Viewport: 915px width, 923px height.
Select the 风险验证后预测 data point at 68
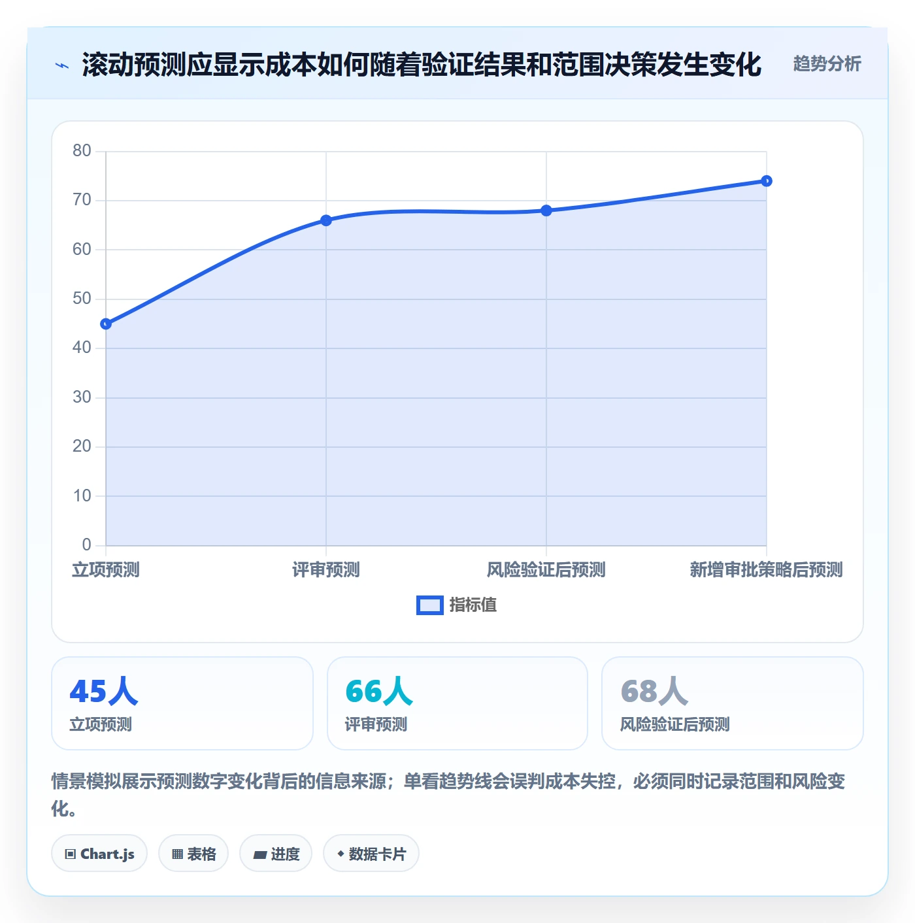point(546,210)
